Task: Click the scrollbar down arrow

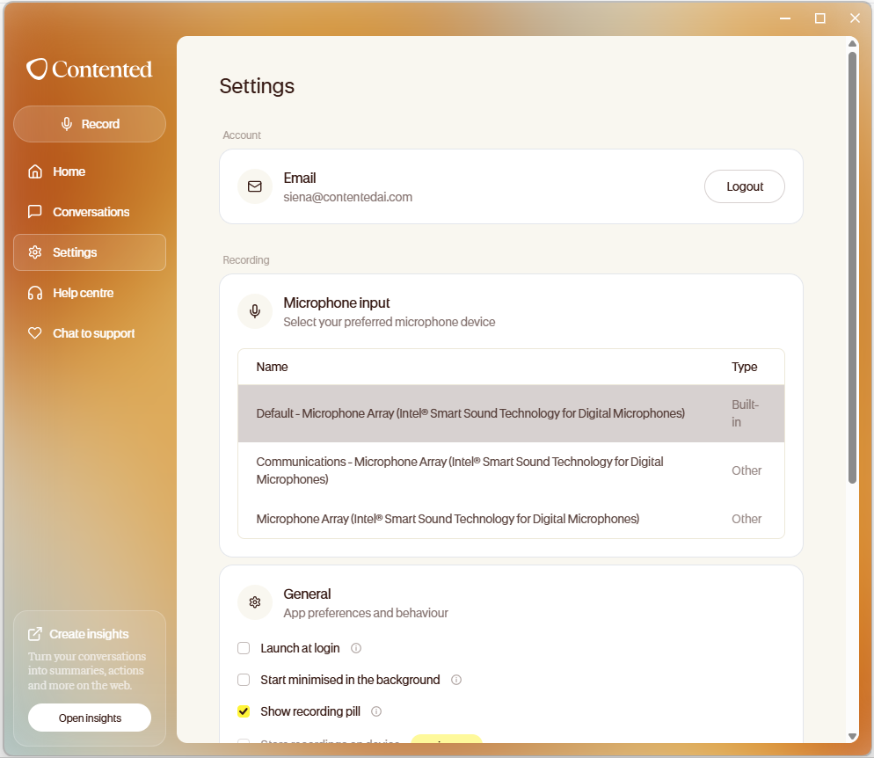Action: tap(852, 736)
